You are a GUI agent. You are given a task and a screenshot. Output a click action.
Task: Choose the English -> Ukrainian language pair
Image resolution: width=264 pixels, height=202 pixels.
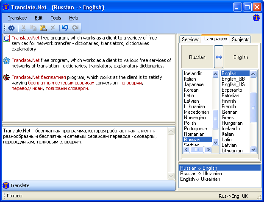pos(220,179)
